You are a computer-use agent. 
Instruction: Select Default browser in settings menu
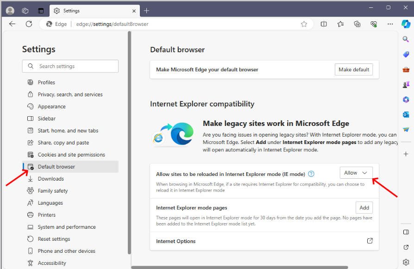(70, 167)
